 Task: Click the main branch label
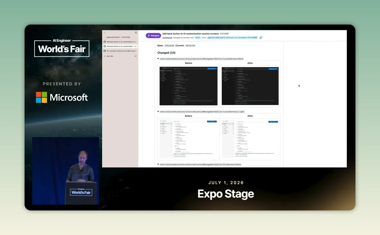(x=197, y=38)
